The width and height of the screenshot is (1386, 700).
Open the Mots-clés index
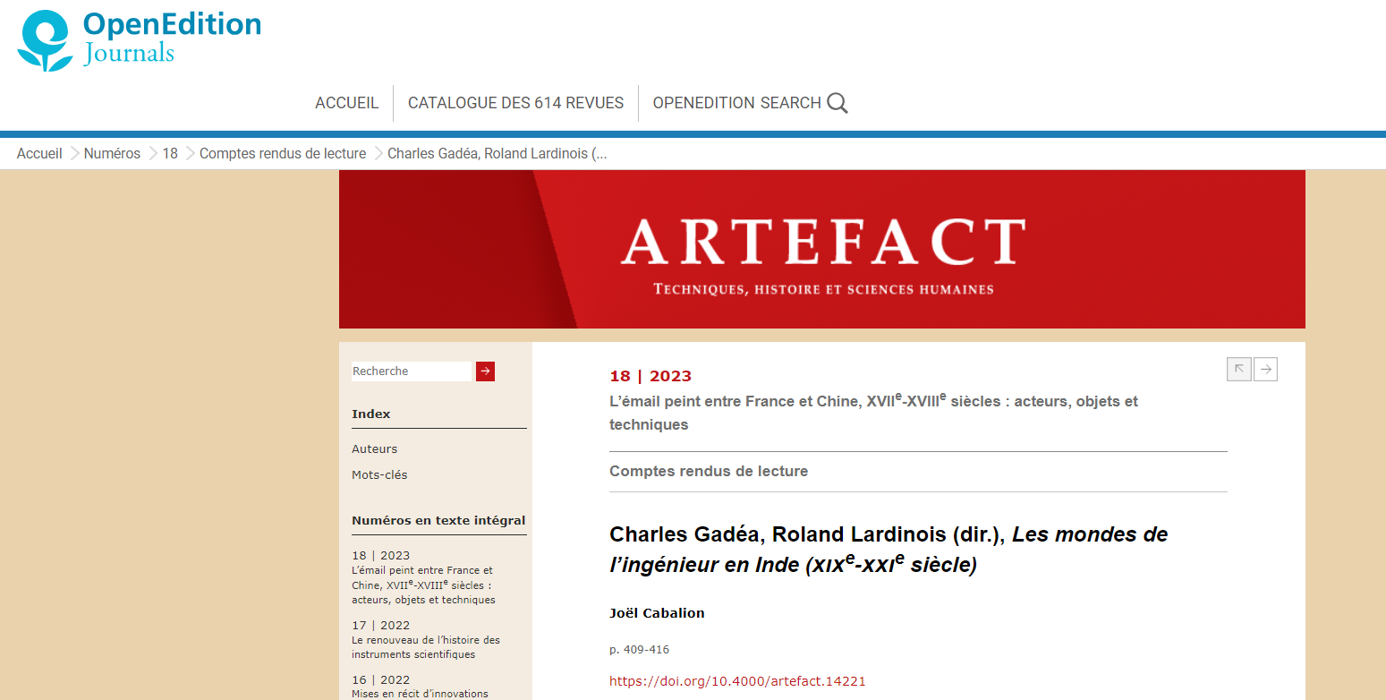pos(379,475)
